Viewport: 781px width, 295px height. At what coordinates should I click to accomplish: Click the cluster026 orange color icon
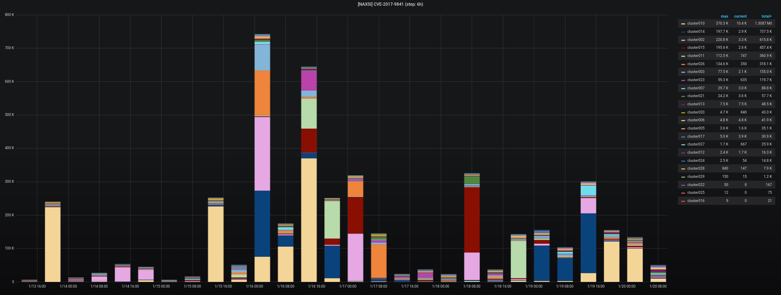coord(683,64)
